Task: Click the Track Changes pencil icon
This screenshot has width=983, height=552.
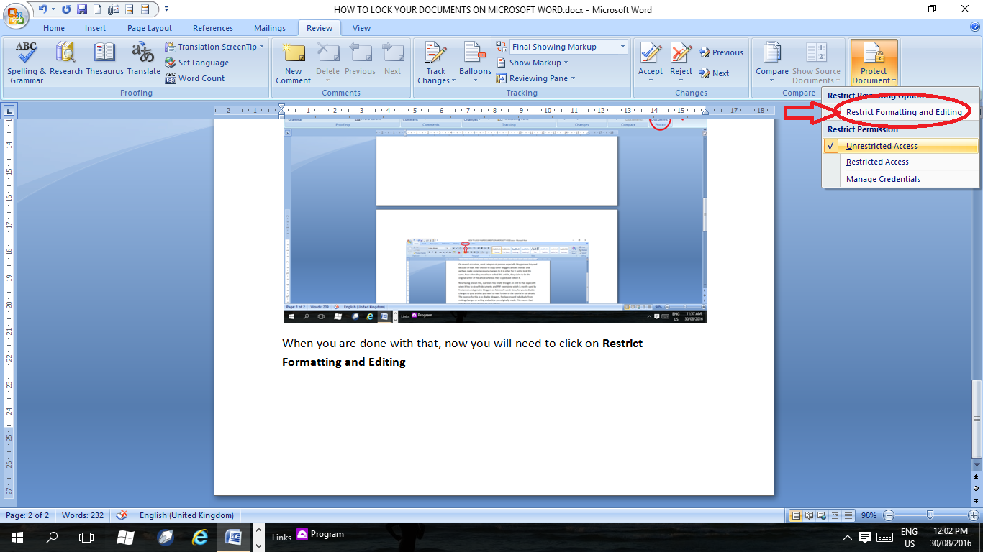Action: click(436, 54)
